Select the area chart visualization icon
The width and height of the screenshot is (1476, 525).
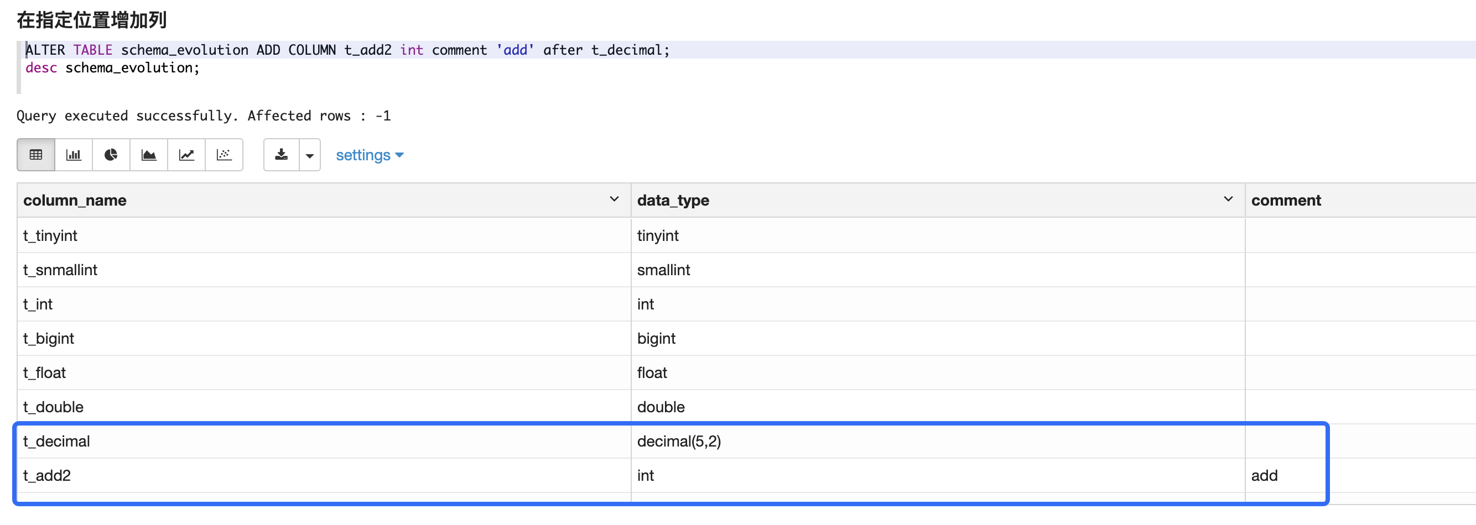point(148,155)
